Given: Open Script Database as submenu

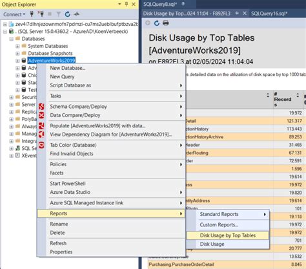Looking at the screenshot, I should point(111,85).
